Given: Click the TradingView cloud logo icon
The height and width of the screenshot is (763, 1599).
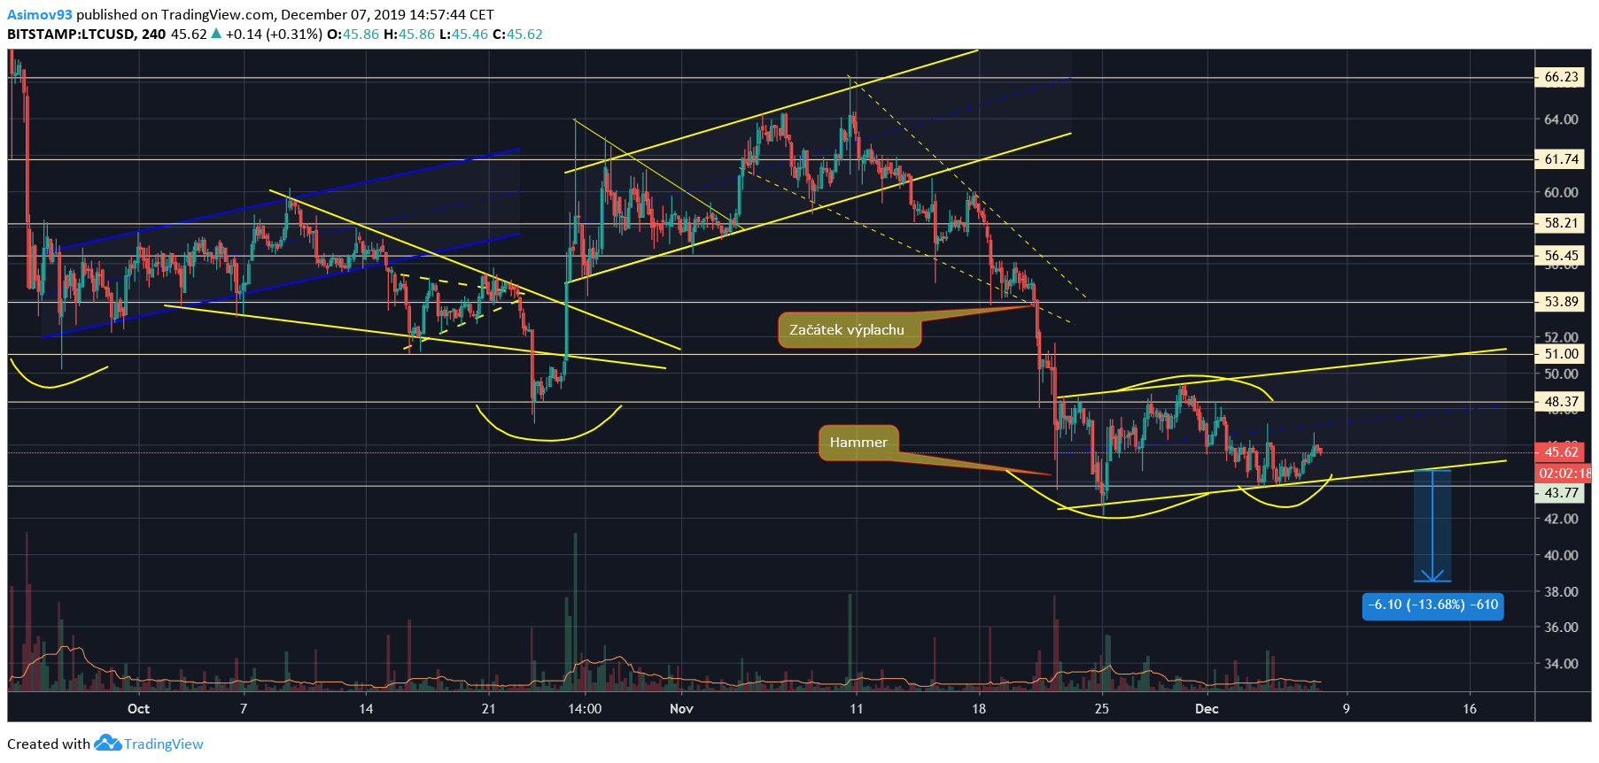Looking at the screenshot, I should point(107,743).
